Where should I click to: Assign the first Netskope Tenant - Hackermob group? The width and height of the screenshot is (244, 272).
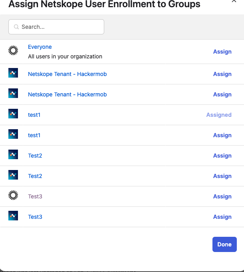(222, 74)
